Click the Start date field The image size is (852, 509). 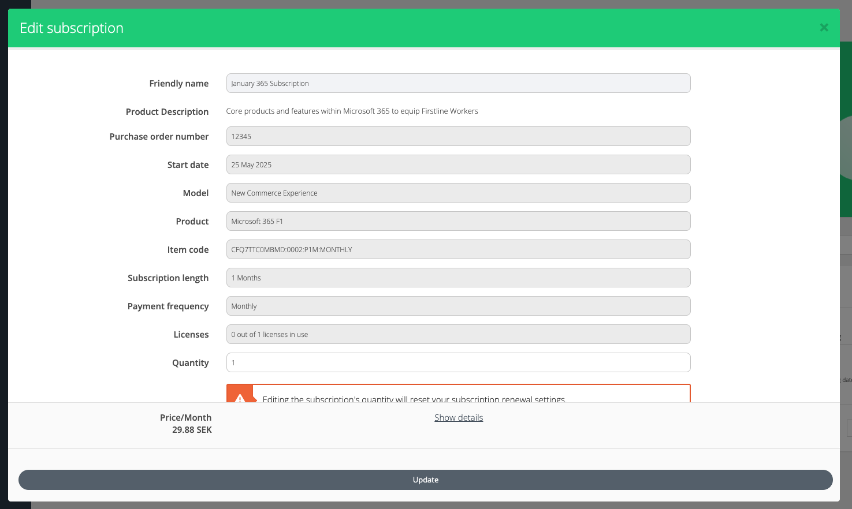tap(459, 164)
